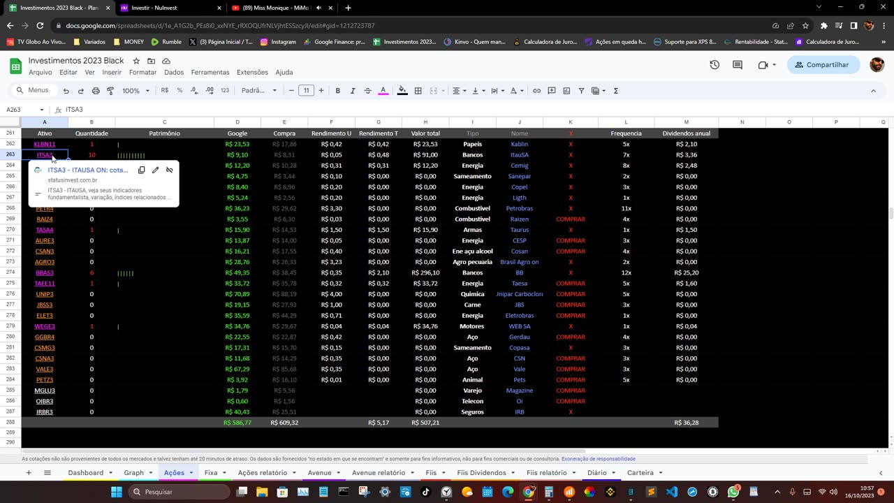894x503 pixels.
Task: Open the horizontal align dropdown
Action: pos(458,91)
